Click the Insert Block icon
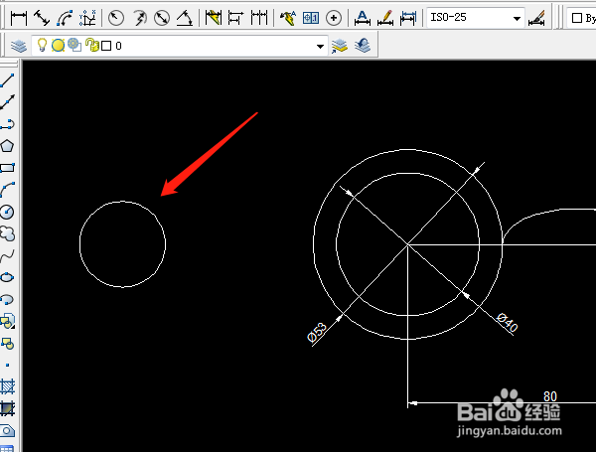 click(8, 321)
